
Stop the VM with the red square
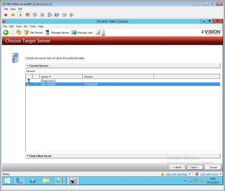(x=6, y=15)
